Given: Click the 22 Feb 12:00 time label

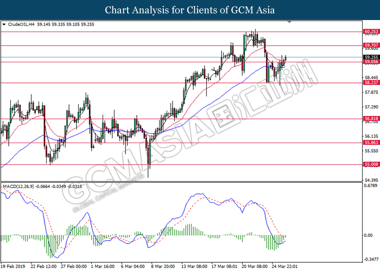Looking at the screenshot, I should (43, 267).
